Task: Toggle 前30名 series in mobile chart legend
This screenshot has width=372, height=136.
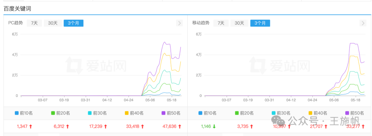Action: click(281, 113)
